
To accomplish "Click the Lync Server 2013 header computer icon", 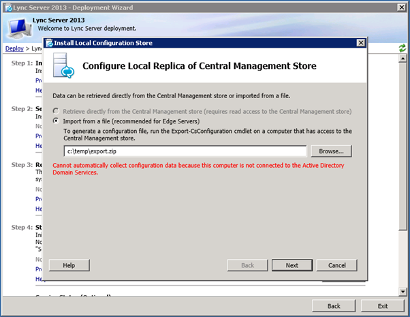I will (x=20, y=26).
